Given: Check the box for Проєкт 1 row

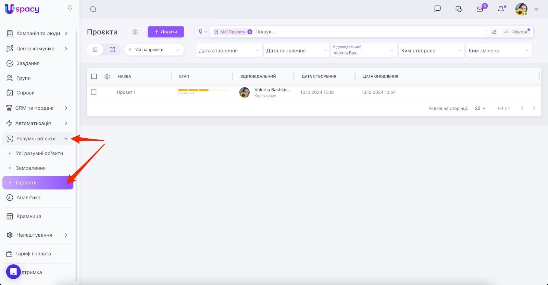Looking at the screenshot, I should pos(94,92).
